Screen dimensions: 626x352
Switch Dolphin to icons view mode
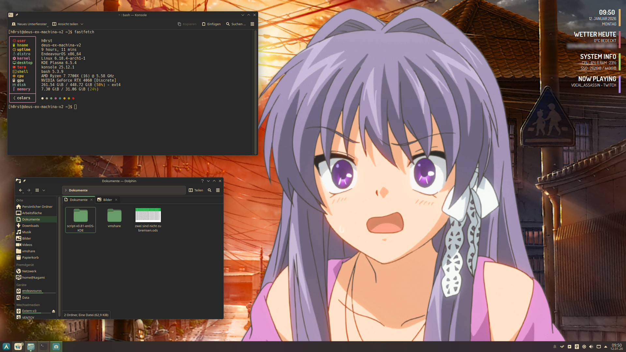click(37, 190)
